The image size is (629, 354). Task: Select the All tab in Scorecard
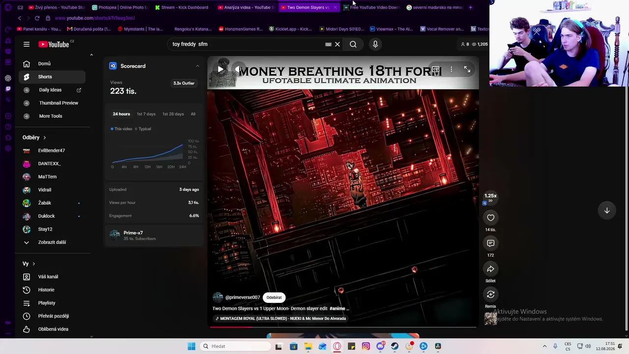(193, 114)
